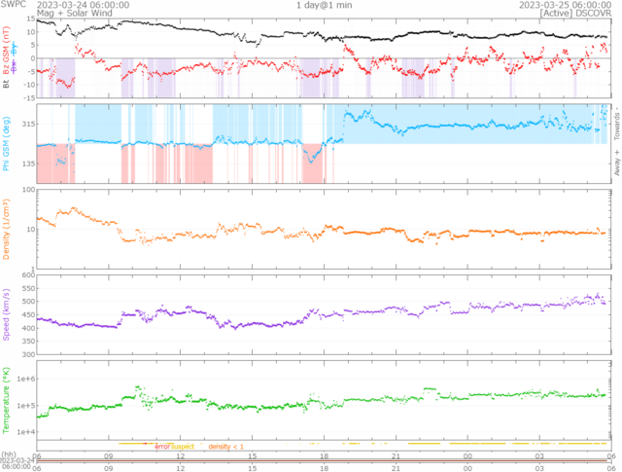Click the 12 hour tick on time axis
622x472 pixels.
(x=181, y=455)
